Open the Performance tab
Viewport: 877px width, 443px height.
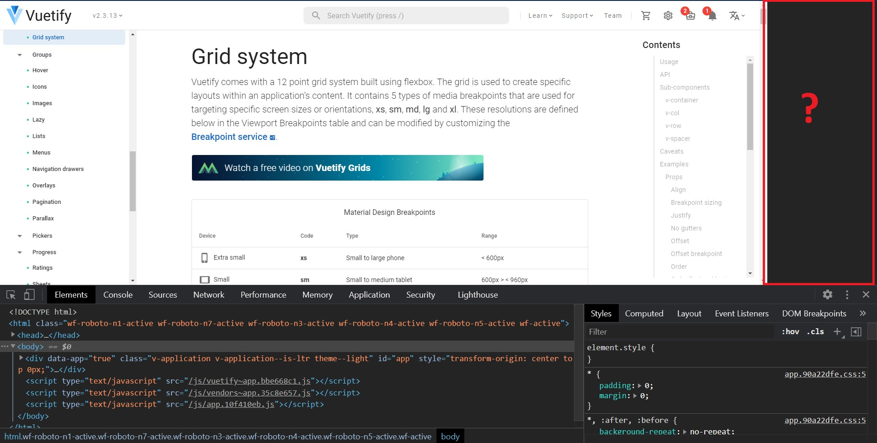(x=263, y=295)
